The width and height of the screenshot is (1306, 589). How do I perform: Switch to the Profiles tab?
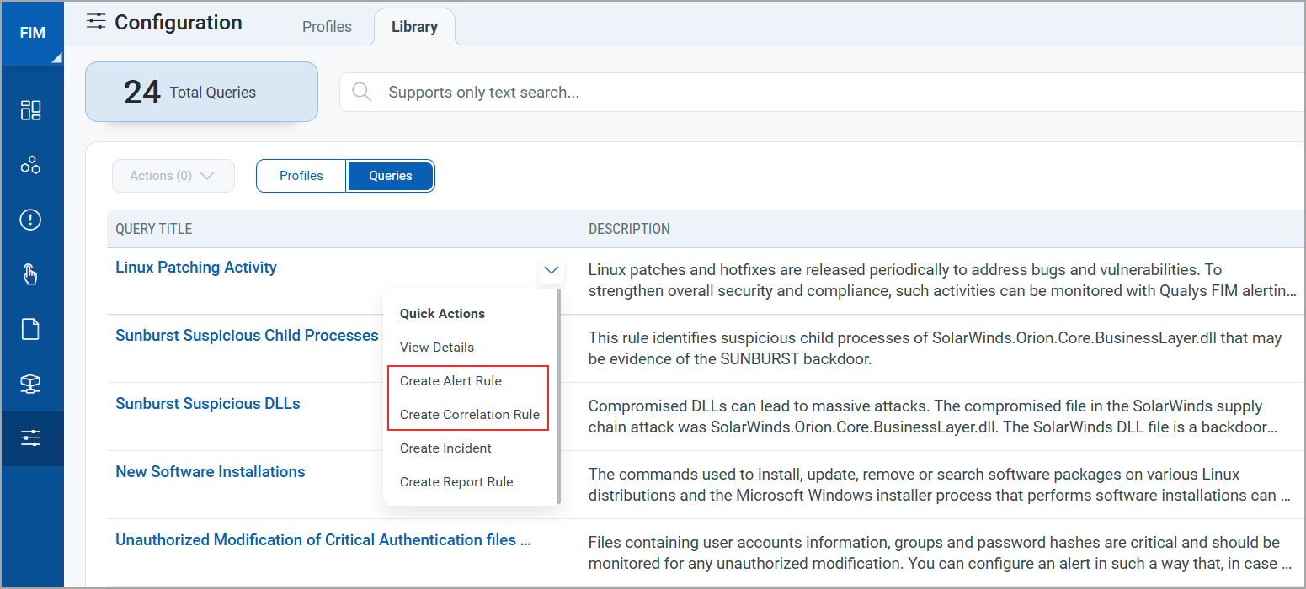(x=327, y=27)
